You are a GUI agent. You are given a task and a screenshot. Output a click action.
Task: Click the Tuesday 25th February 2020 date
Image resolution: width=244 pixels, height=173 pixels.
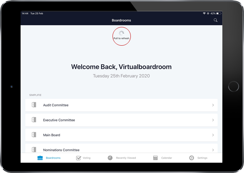tap(121, 76)
